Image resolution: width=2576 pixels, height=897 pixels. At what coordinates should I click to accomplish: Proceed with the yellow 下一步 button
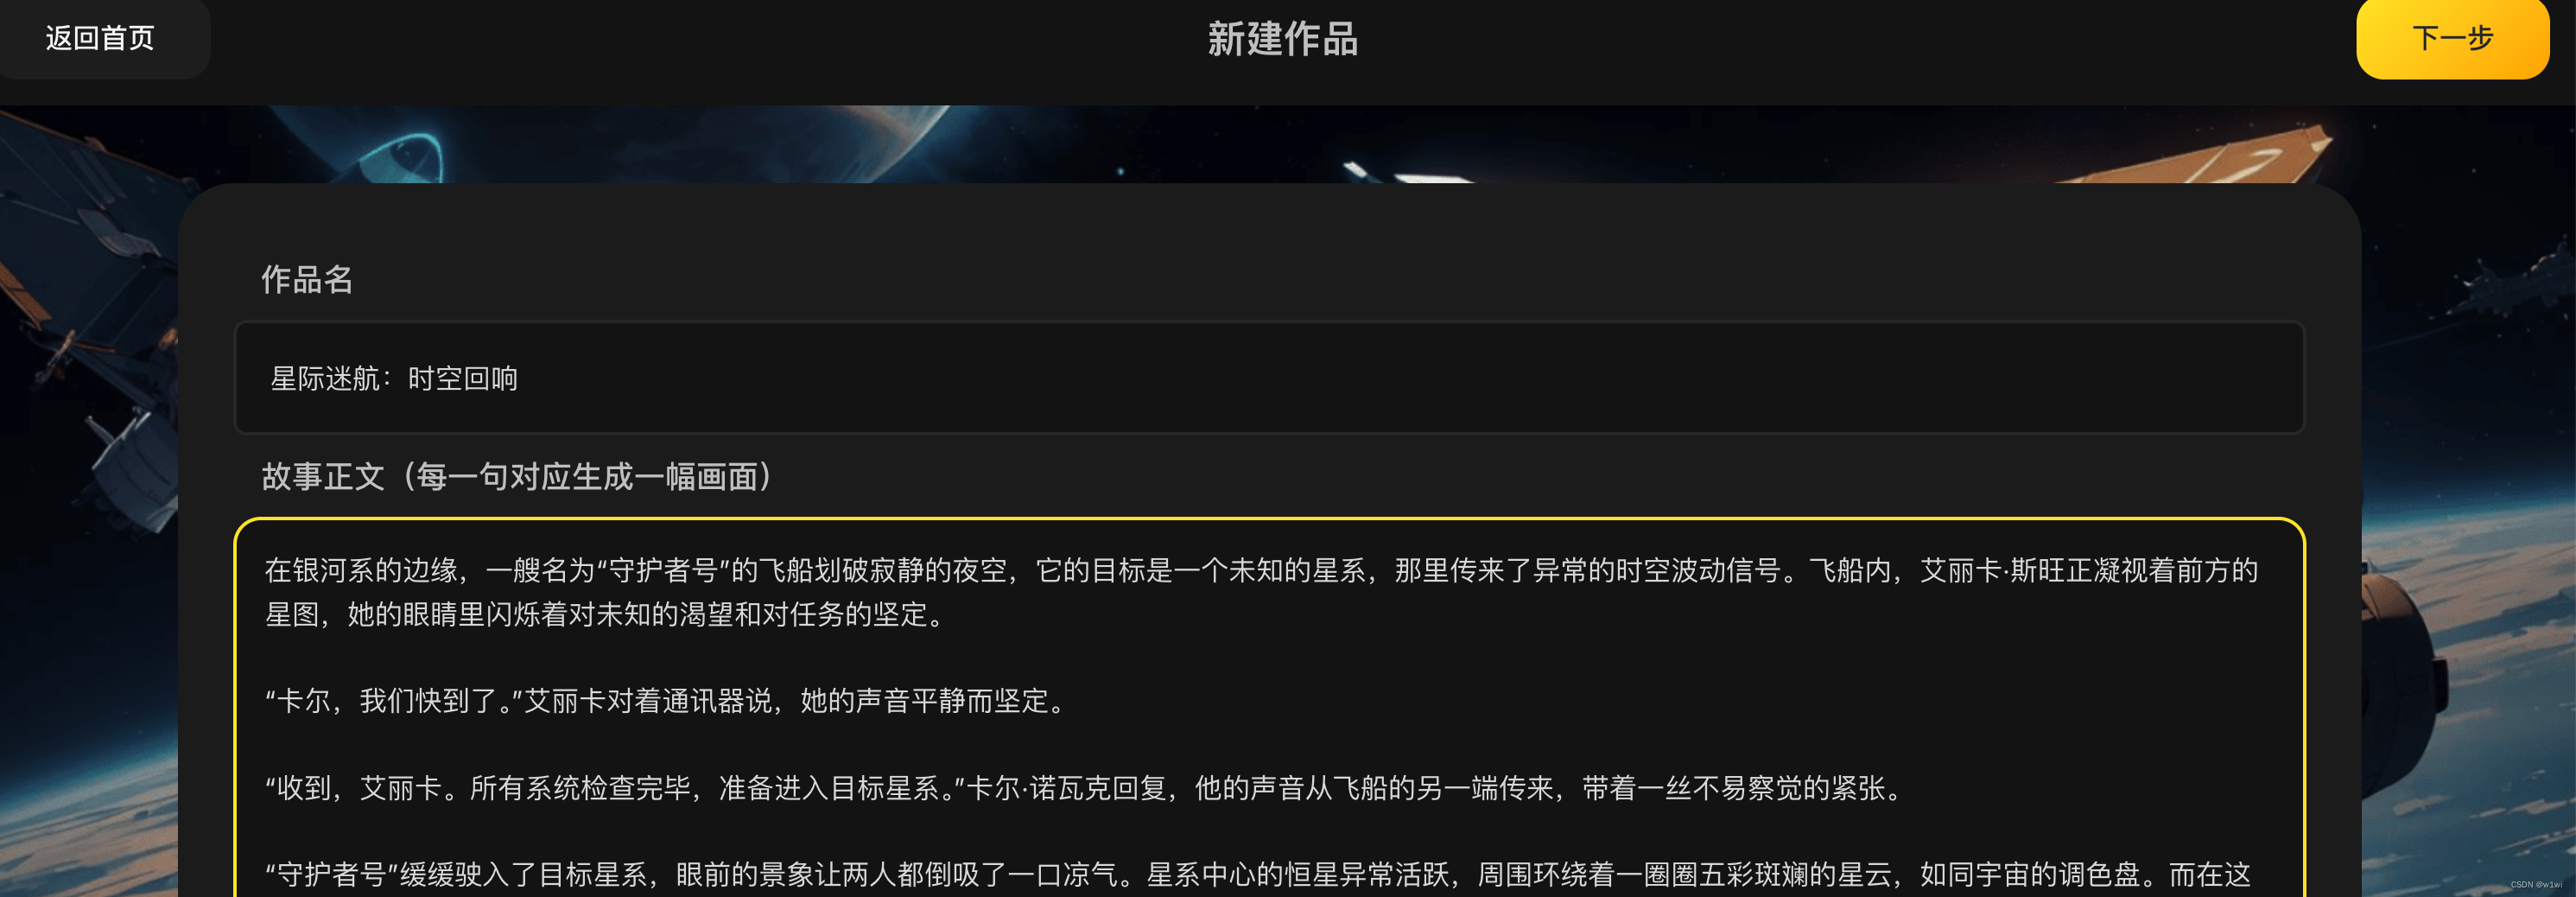2452,38
